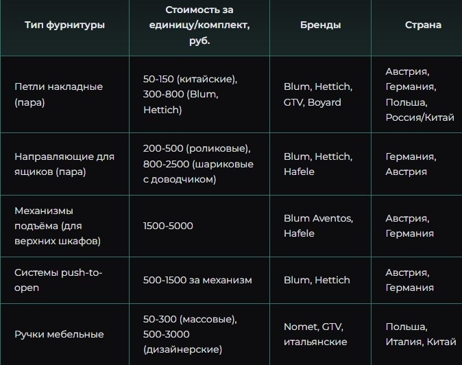Click the "Петли накладные (пара)" cell
Screen dimensions: 462x365
pyautogui.click(x=58, y=95)
